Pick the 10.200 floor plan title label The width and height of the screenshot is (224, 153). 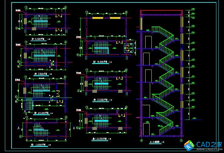101,138
